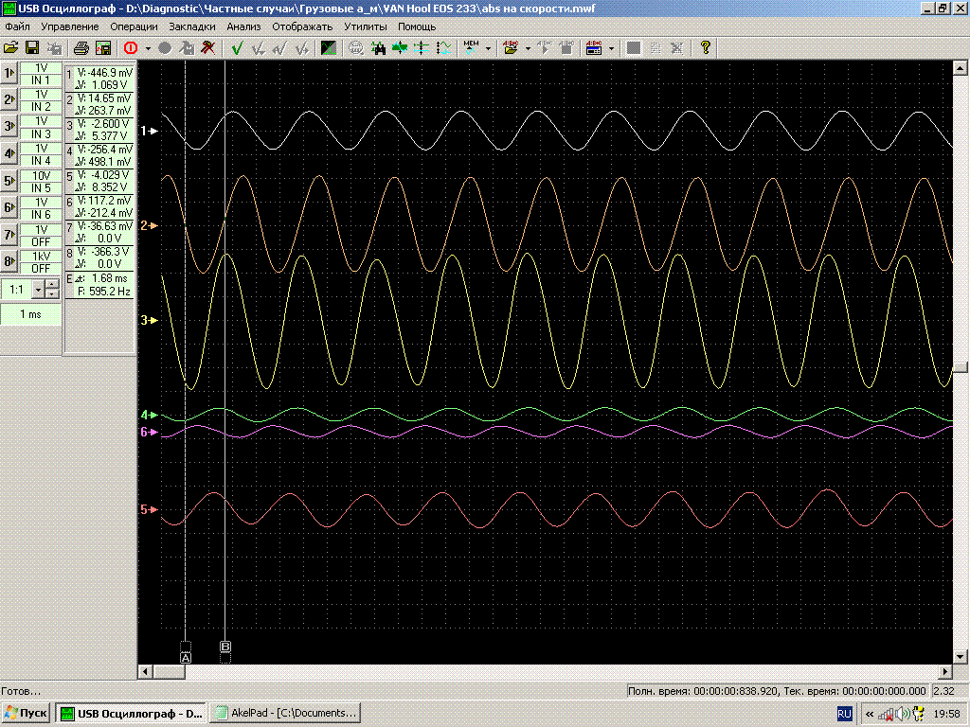Viewport: 970px width, 727px height.
Task: Toggle the channel 7 button
Action: 9,235
